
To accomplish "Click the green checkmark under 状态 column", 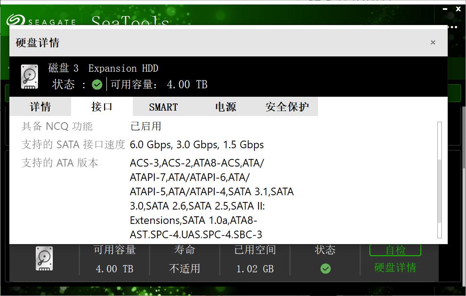I will (x=326, y=268).
